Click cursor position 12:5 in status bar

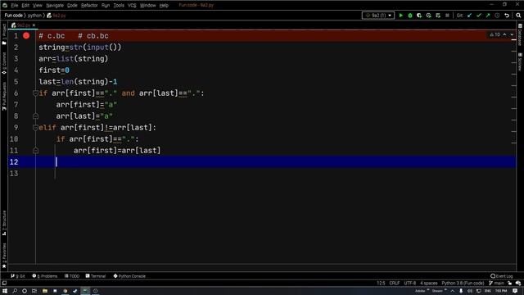point(381,284)
